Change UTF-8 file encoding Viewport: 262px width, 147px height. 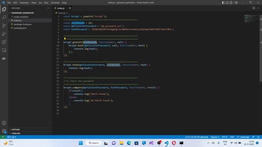224,137
